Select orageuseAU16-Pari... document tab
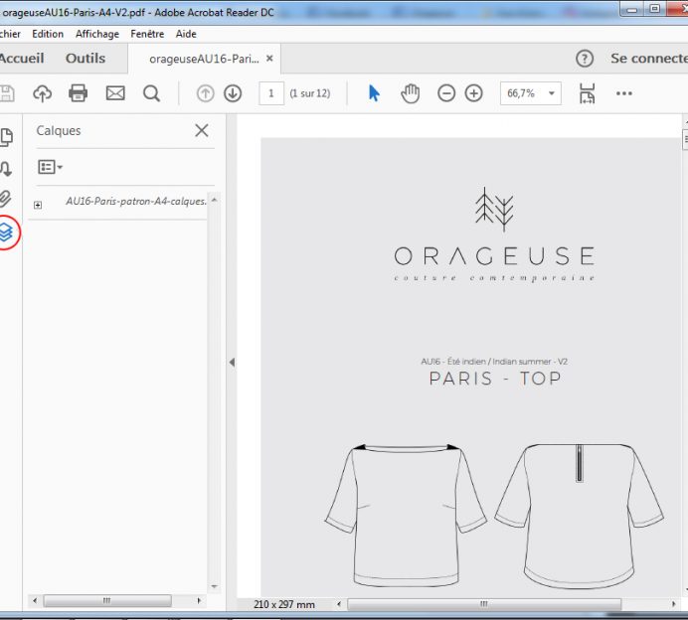This screenshot has height=620, width=688. 204,59
